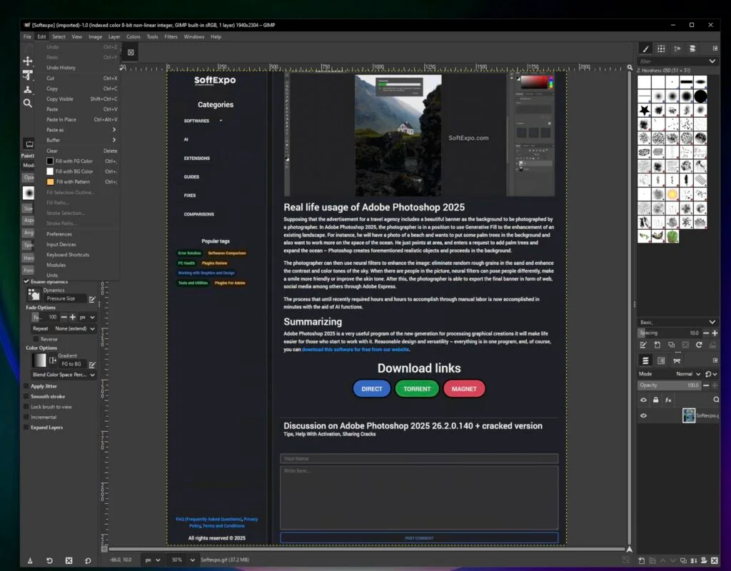
Task: Click the edit brush icon in brushes panel
Action: point(643,345)
